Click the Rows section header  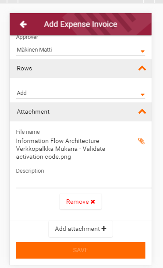tap(81, 69)
